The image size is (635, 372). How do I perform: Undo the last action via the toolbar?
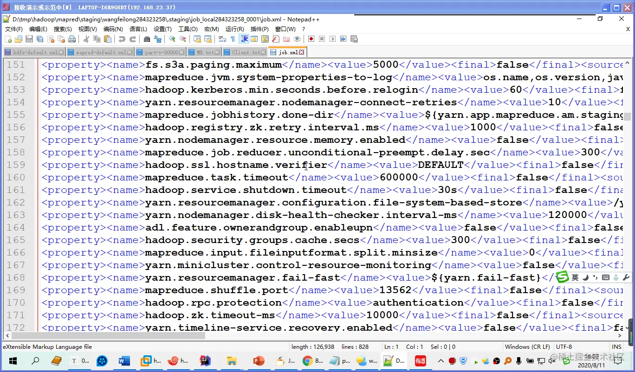pos(122,39)
